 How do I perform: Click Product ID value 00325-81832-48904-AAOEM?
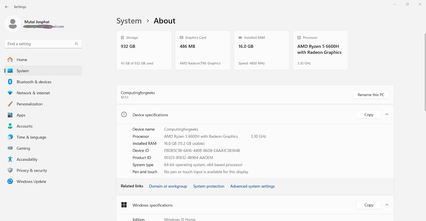coord(189,158)
